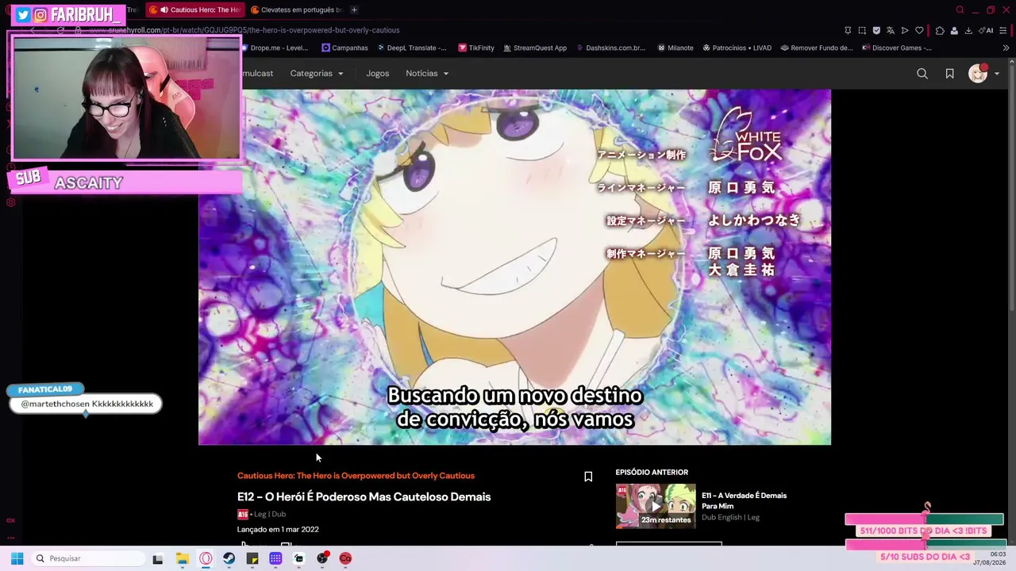Click the Windows taskbar search box
Image resolution: width=1016 pixels, height=571 pixels.
(x=87, y=558)
